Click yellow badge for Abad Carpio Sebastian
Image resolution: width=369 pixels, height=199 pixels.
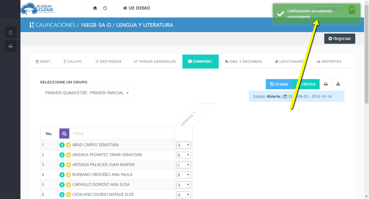(x=68, y=145)
